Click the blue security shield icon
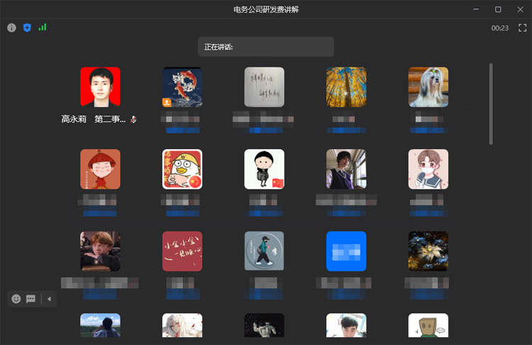This screenshot has height=345, width=532. coord(27,28)
